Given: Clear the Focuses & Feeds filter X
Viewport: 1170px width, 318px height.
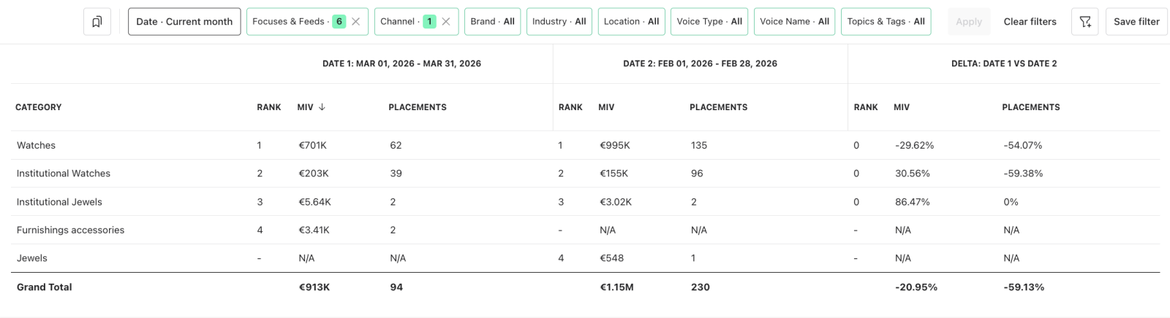Looking at the screenshot, I should [356, 22].
